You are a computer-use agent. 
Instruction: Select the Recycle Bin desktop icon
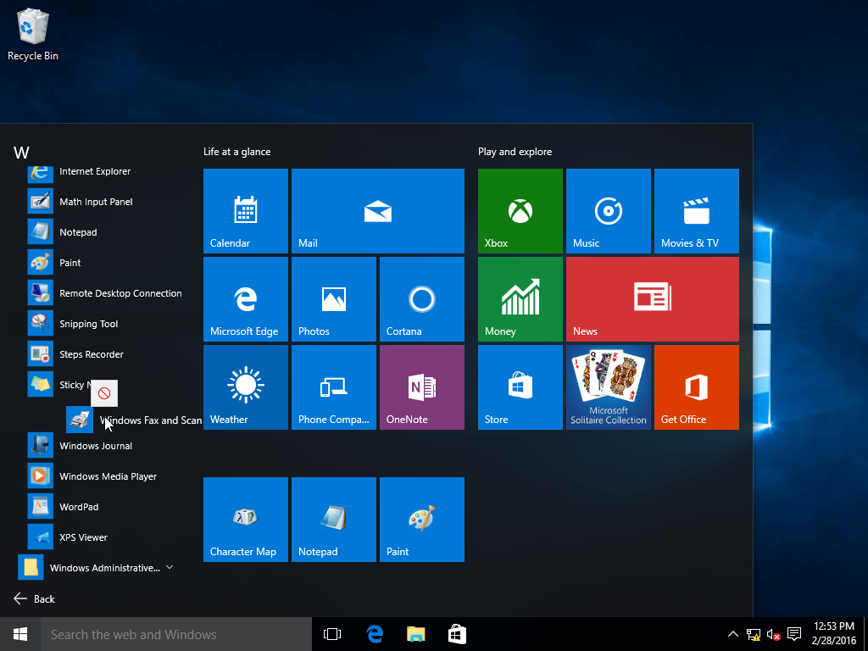point(33,34)
